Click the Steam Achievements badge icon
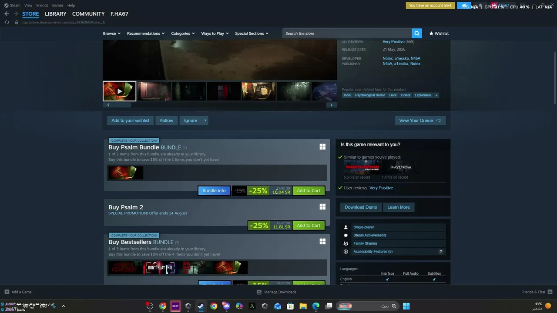The height and width of the screenshot is (313, 557). point(346,235)
